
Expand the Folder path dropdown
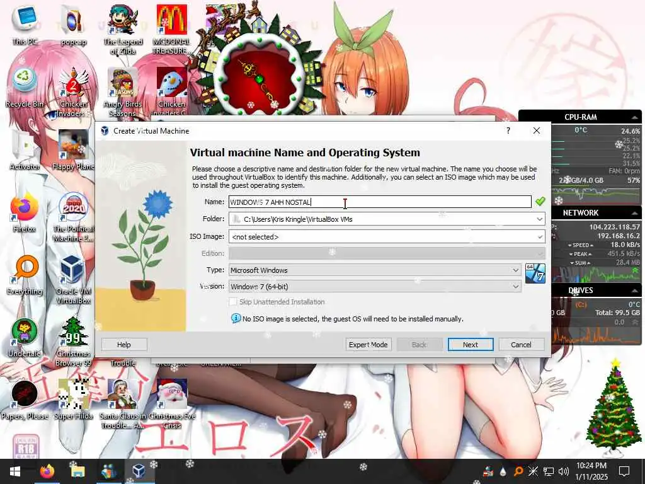[539, 219]
